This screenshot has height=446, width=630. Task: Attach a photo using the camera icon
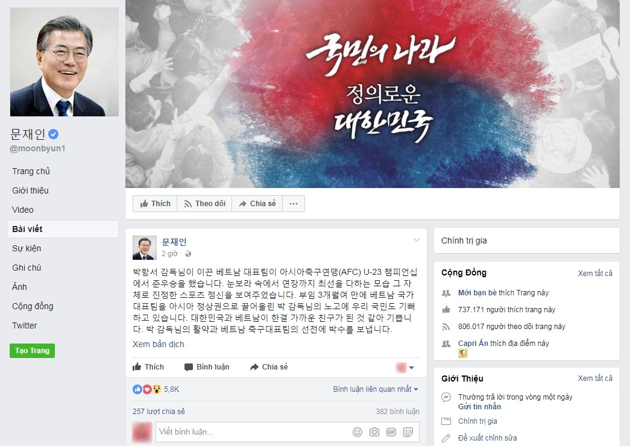click(374, 432)
